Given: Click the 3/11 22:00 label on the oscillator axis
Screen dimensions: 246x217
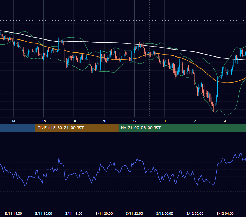Looking at the screenshot, I should tap(134, 213).
